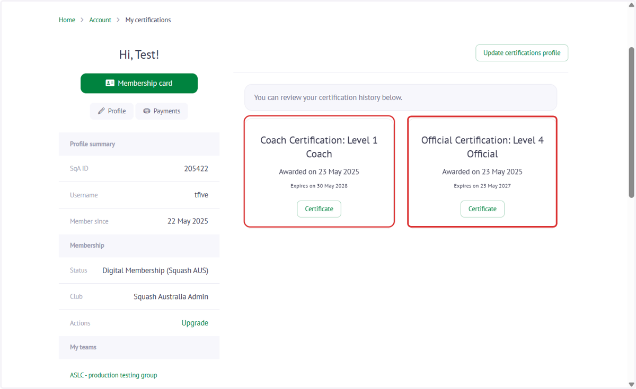
Task: Click the Squash Australia Admin club text
Action: click(x=171, y=296)
